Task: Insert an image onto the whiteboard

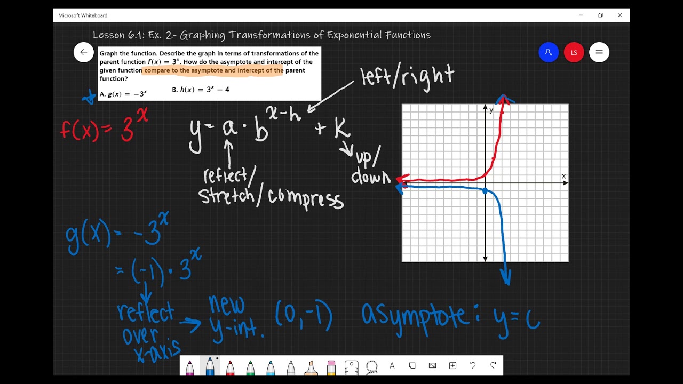Action: point(433,366)
